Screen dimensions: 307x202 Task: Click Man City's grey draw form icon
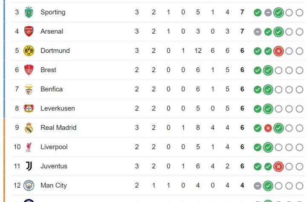pyautogui.click(x=258, y=186)
